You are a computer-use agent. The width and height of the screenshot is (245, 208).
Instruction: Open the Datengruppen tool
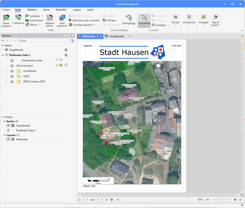click(x=6, y=21)
